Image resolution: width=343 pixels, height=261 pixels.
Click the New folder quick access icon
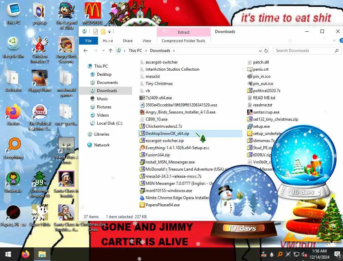click(x=103, y=32)
